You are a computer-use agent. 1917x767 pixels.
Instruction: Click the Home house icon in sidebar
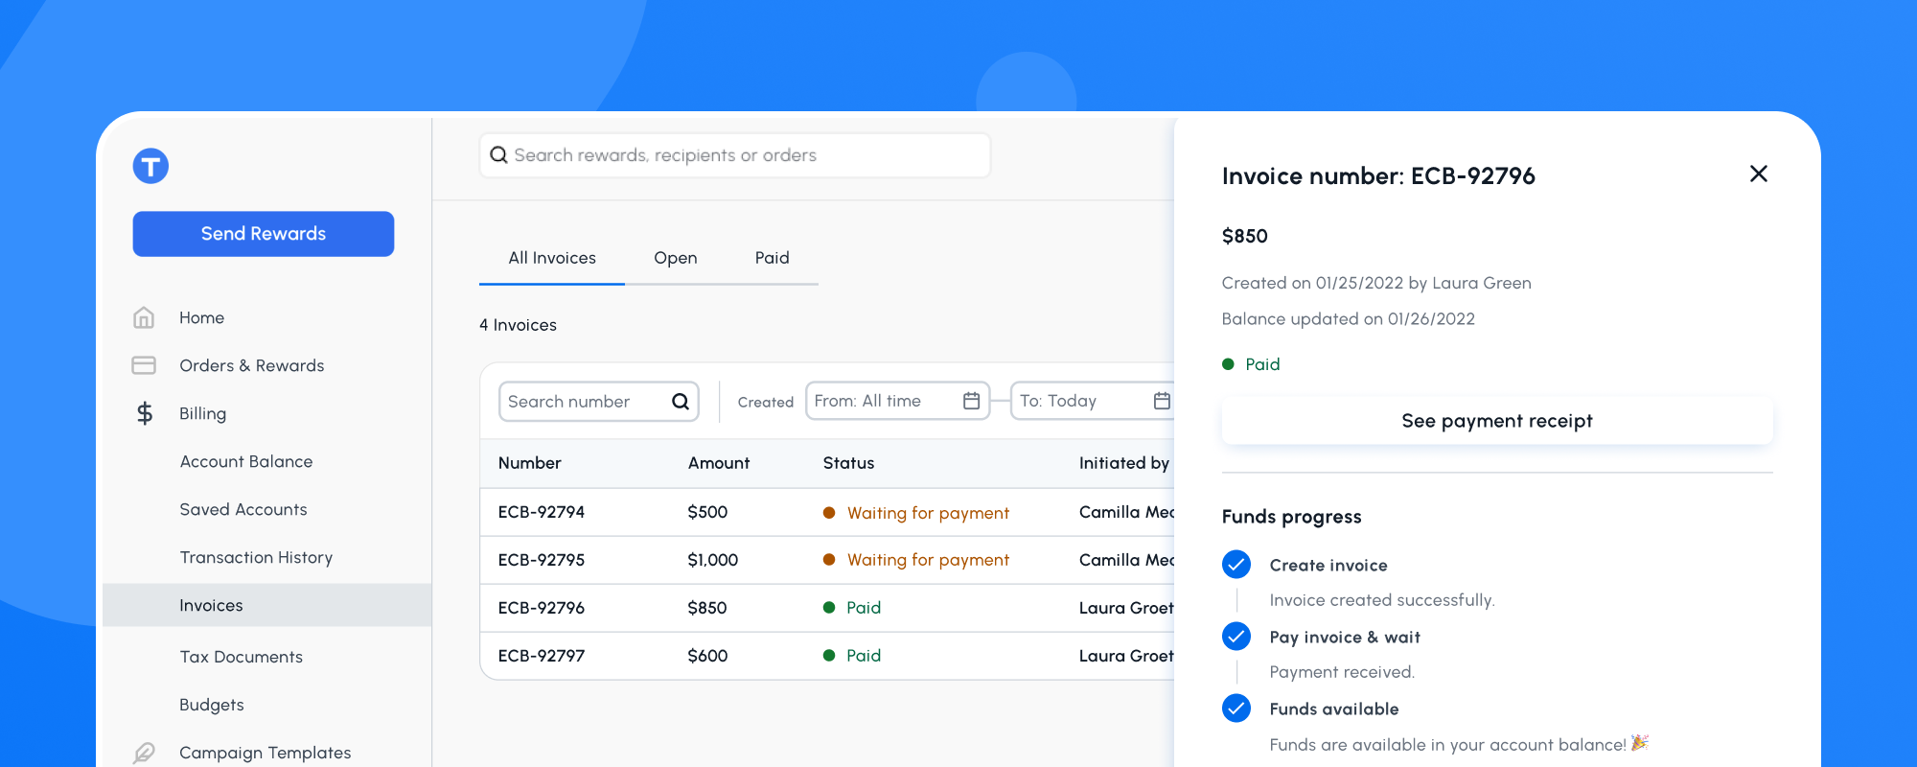[x=144, y=317]
